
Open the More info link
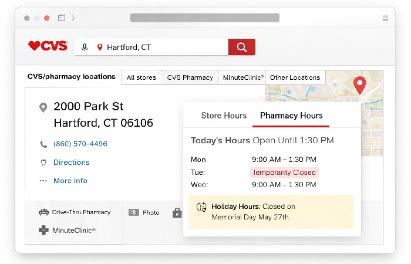tap(70, 181)
